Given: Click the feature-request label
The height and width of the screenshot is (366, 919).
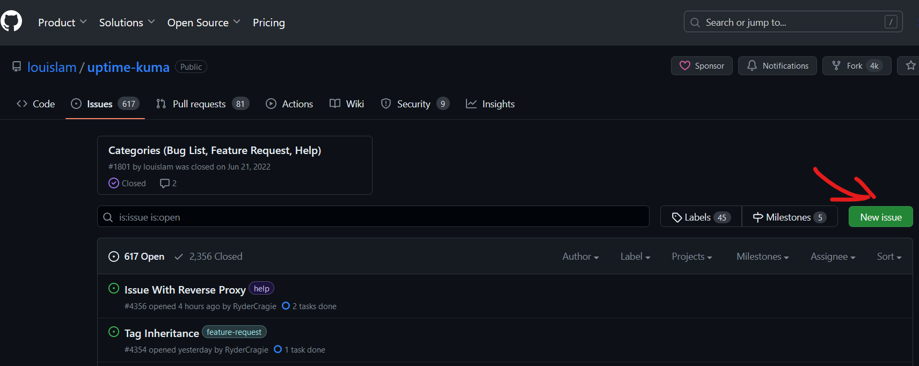Looking at the screenshot, I should (x=234, y=332).
